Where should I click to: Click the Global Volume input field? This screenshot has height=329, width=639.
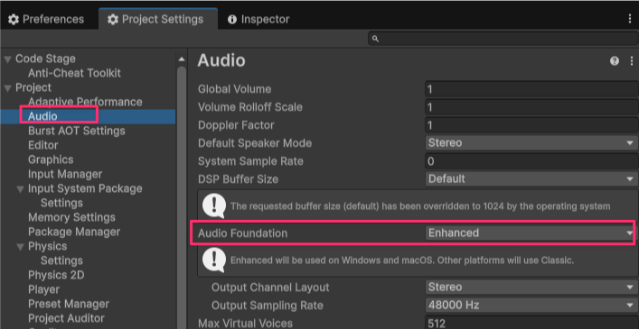pyautogui.click(x=531, y=89)
